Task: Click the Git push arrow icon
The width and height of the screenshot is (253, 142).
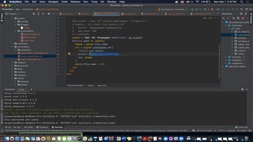Action: pyautogui.click(x=232, y=9)
